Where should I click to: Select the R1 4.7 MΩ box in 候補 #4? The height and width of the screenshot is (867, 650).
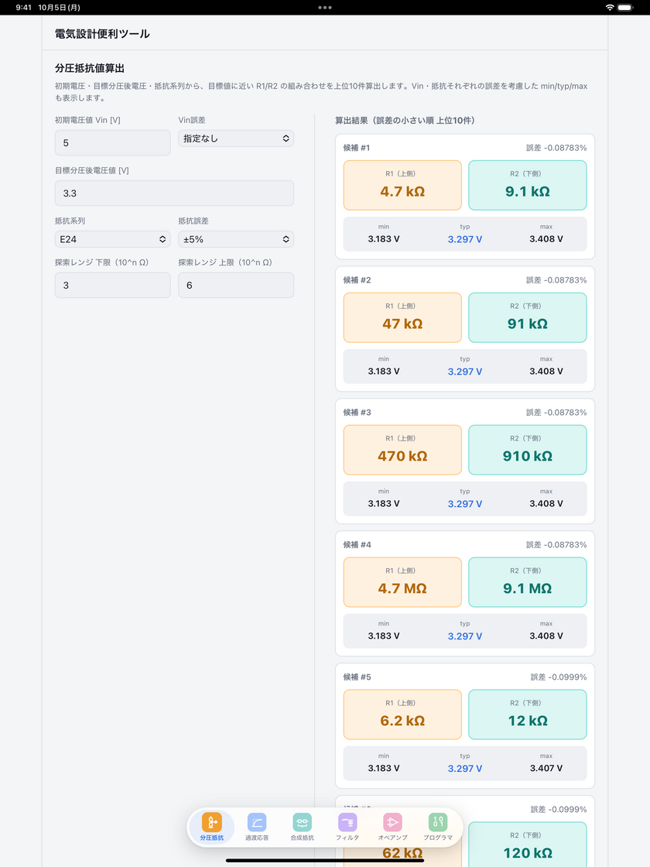(402, 582)
